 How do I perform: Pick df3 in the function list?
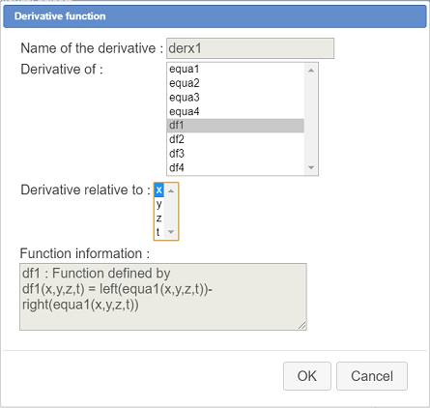pyautogui.click(x=236, y=154)
